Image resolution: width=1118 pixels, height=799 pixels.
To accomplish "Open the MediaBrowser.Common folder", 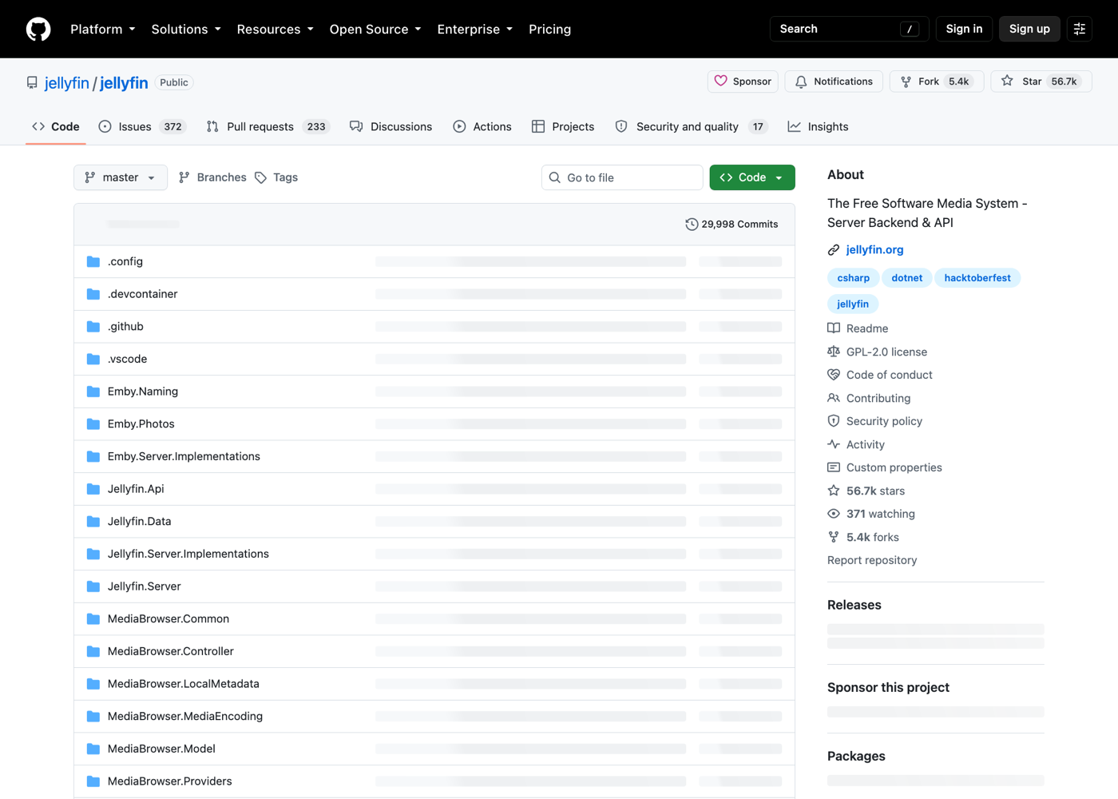I will 168,619.
